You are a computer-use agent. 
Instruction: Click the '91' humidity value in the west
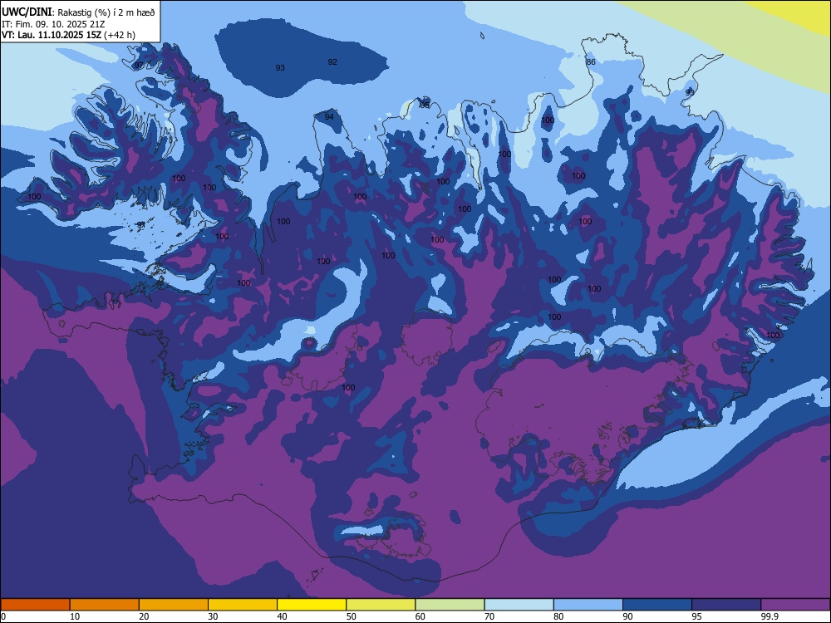(x=141, y=225)
